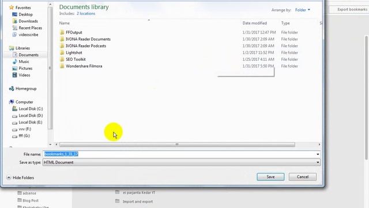Select Libraries icon in navigation pane

tap(12, 48)
